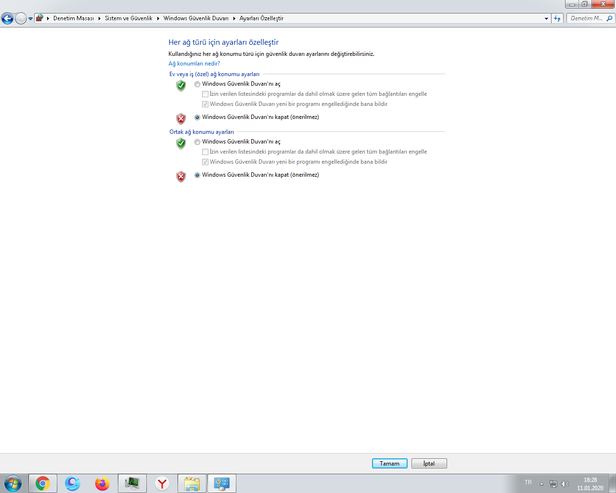This screenshot has width=616, height=493.
Task: Select firewall off option under Ortak ağ
Action: pyautogui.click(x=197, y=175)
